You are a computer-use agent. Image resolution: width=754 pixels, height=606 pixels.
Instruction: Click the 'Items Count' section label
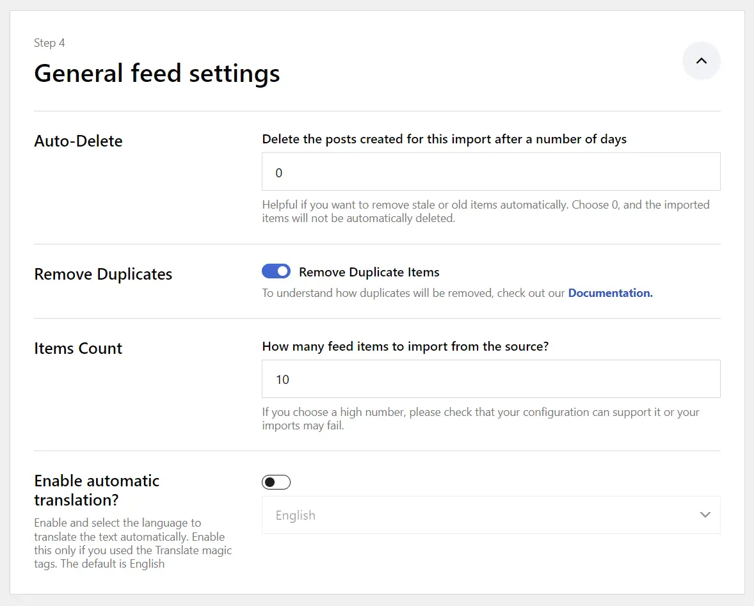coord(78,348)
